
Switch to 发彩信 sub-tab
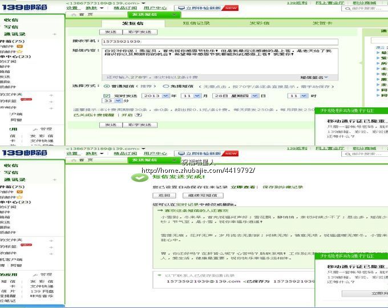(259, 23)
